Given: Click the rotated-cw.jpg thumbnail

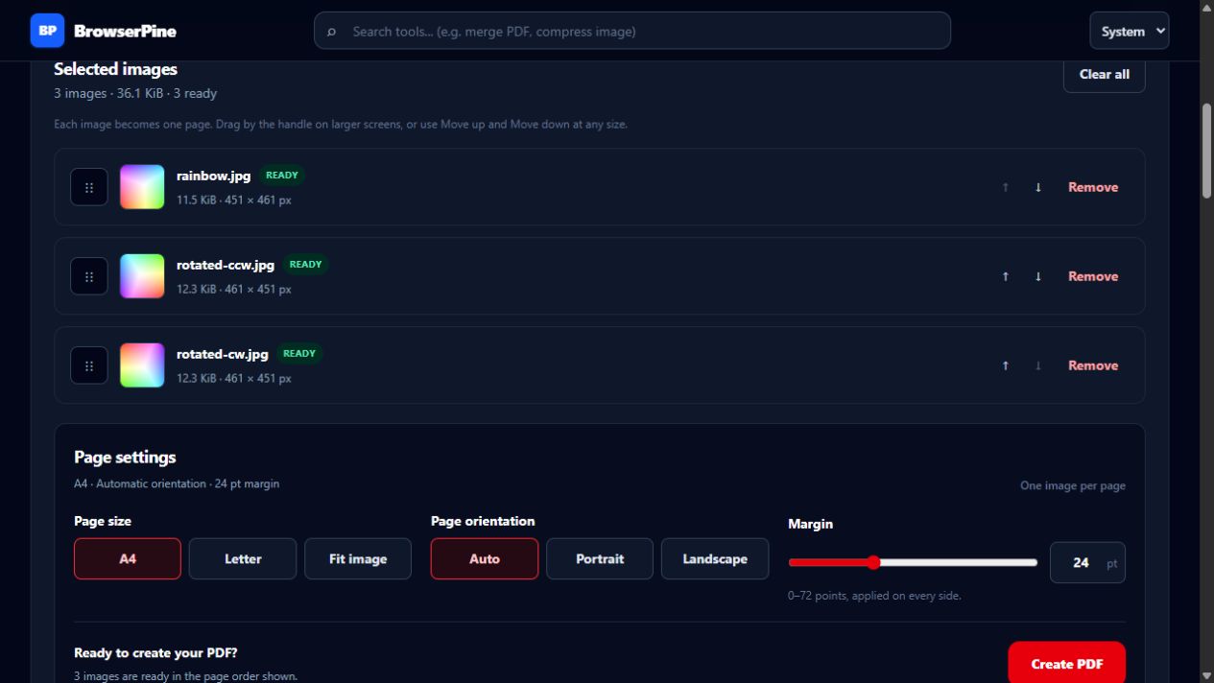Looking at the screenshot, I should (142, 365).
